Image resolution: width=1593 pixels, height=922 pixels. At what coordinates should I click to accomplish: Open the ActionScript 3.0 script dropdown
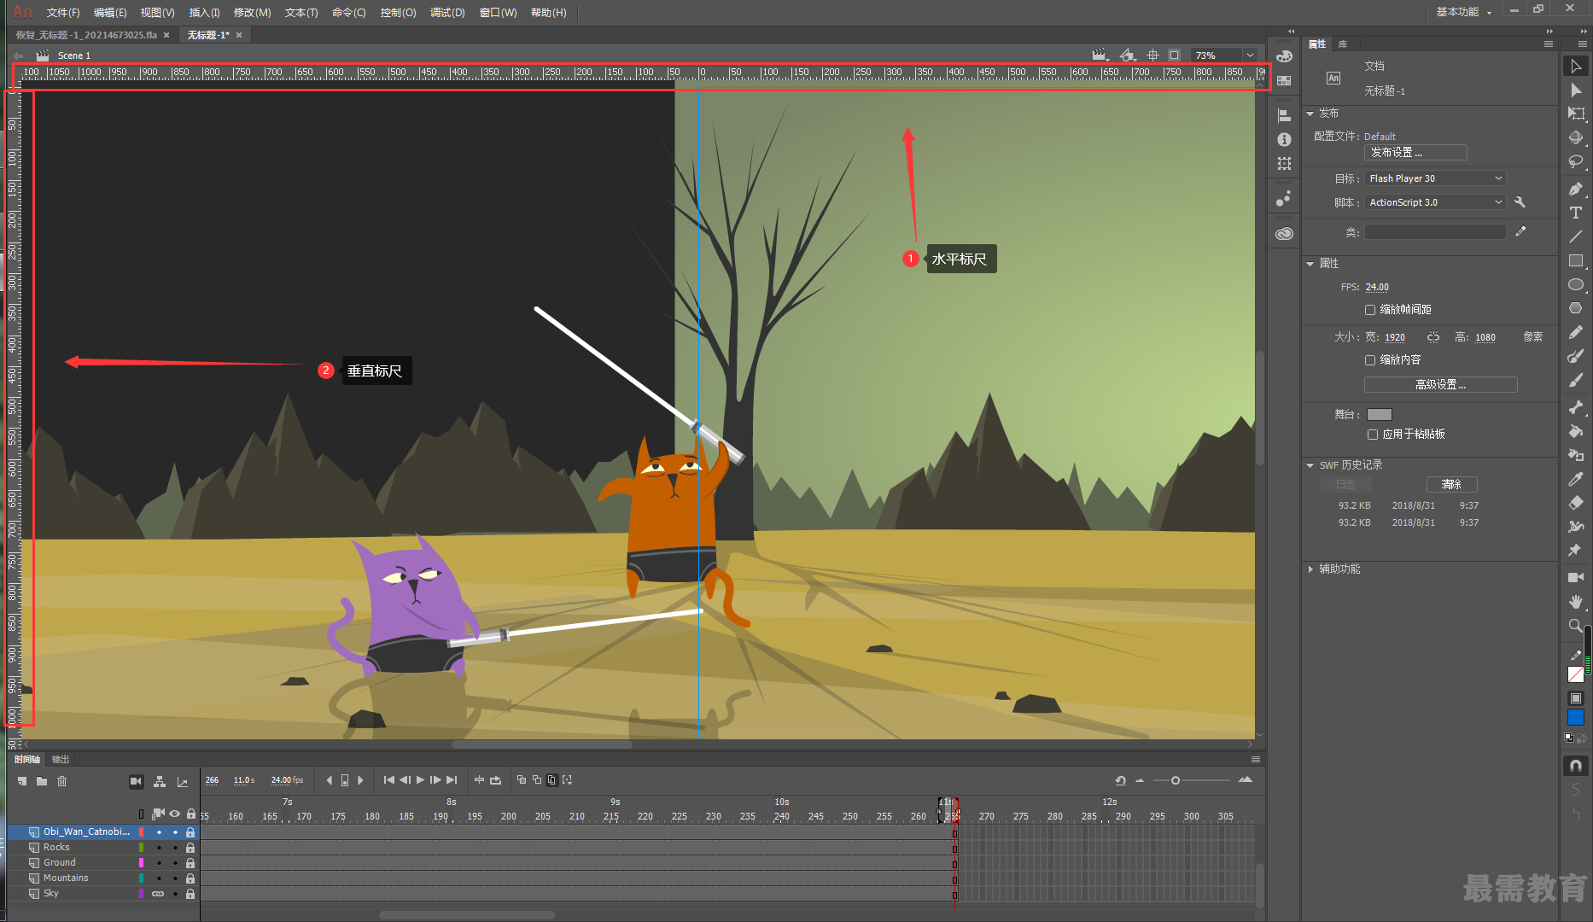coord(1434,202)
